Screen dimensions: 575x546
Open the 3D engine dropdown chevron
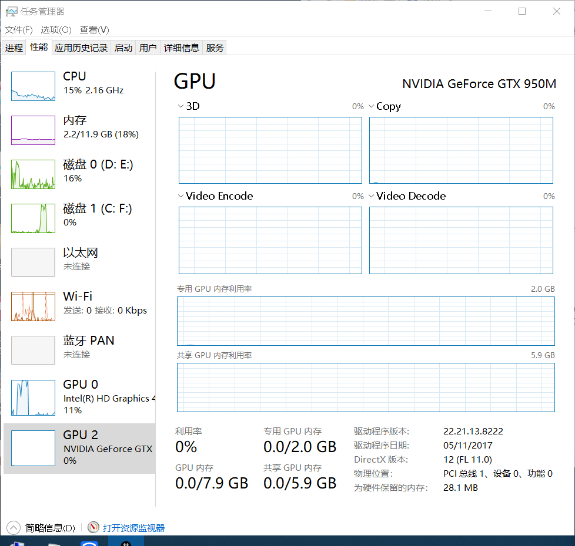pos(180,106)
